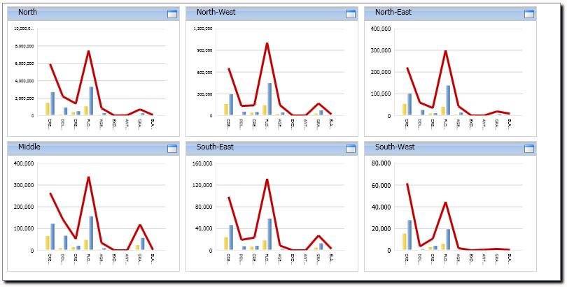Select the North-East panel title
The height and width of the screenshot is (287, 567).
(x=393, y=12)
